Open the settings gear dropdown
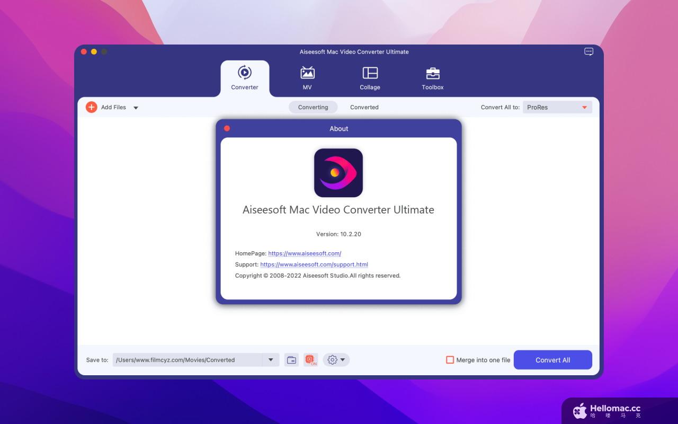The height and width of the screenshot is (424, 678). [336, 360]
